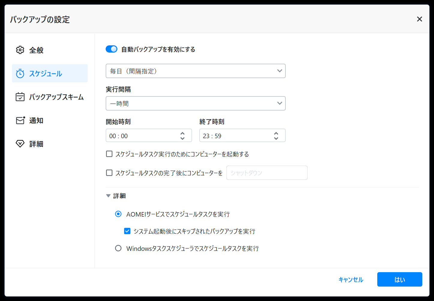Viewport: 434px width, 301px height.
Task: Check the コンピューターを起動する checkbox
Action: [109, 154]
